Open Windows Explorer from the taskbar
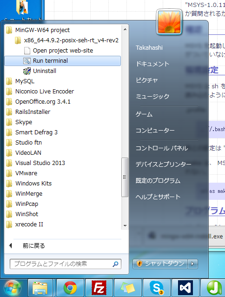This screenshot has height=297, width=225. 40,288
